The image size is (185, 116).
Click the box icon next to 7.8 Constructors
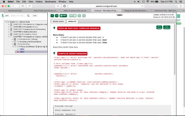click(15, 44)
